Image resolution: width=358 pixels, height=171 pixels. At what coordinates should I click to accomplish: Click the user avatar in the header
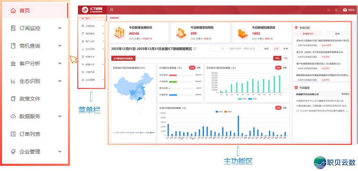[x=345, y=10]
